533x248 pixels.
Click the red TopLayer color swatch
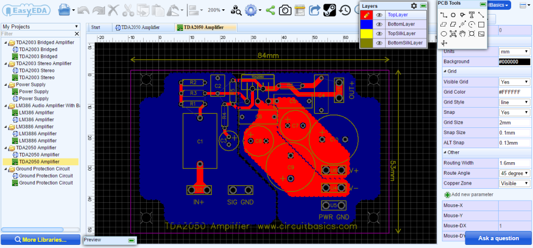tap(366, 15)
